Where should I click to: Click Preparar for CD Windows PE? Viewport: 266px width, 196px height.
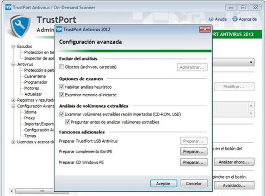194,162
